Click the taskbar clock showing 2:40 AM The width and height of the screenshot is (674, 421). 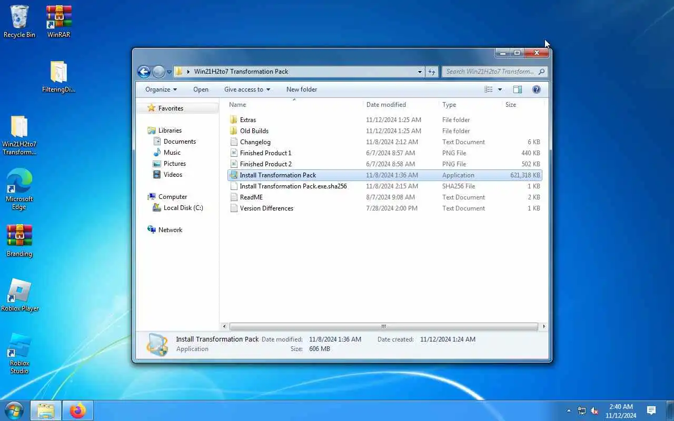(x=621, y=411)
